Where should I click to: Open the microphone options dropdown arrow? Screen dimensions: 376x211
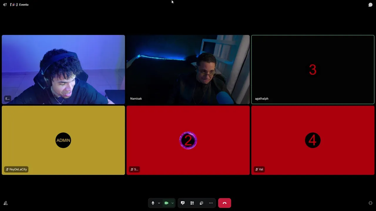click(159, 203)
